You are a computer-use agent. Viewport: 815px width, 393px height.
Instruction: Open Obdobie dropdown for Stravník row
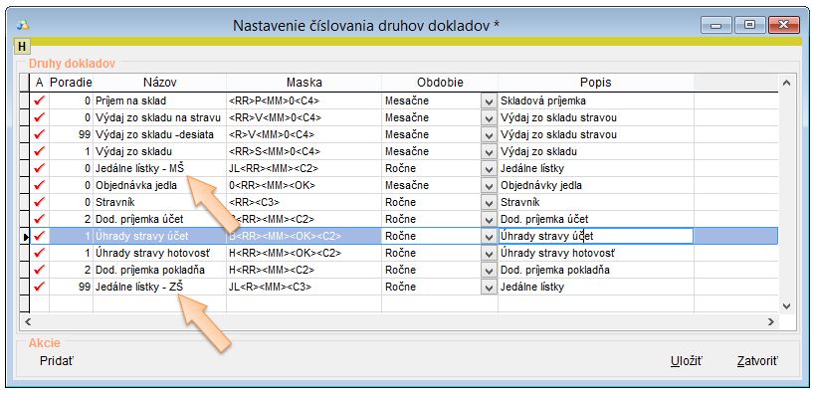tap(489, 203)
